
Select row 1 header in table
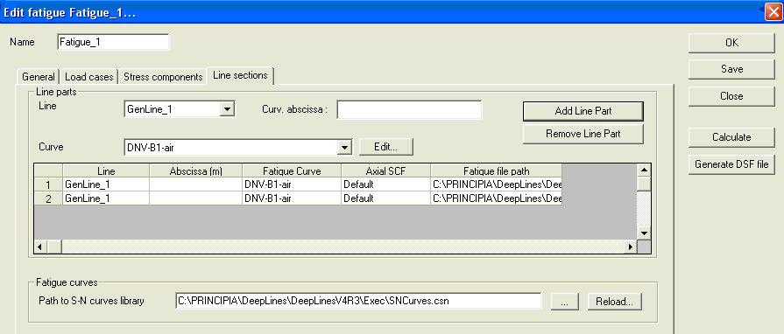[x=48, y=184]
